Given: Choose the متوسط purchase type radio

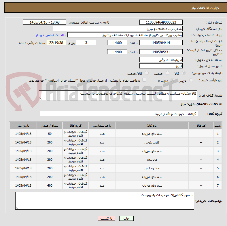Looking at the screenshot, I should tap(172, 80).
